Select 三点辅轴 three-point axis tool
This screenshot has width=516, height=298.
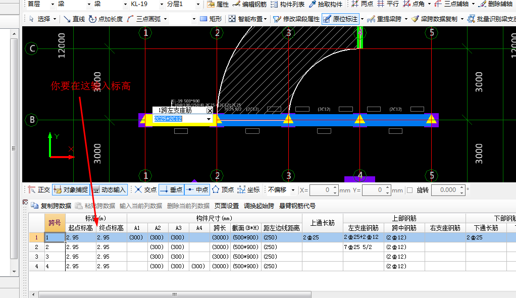[451, 4]
